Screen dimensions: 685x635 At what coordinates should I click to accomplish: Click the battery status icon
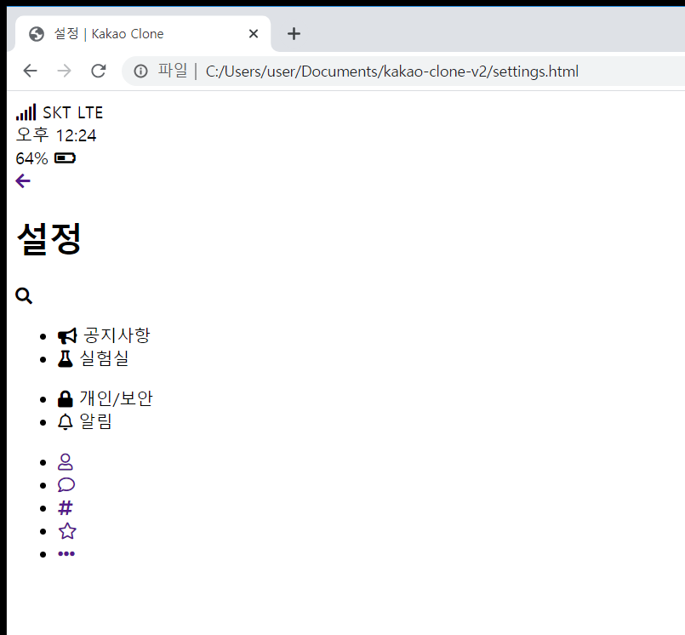pyautogui.click(x=65, y=157)
